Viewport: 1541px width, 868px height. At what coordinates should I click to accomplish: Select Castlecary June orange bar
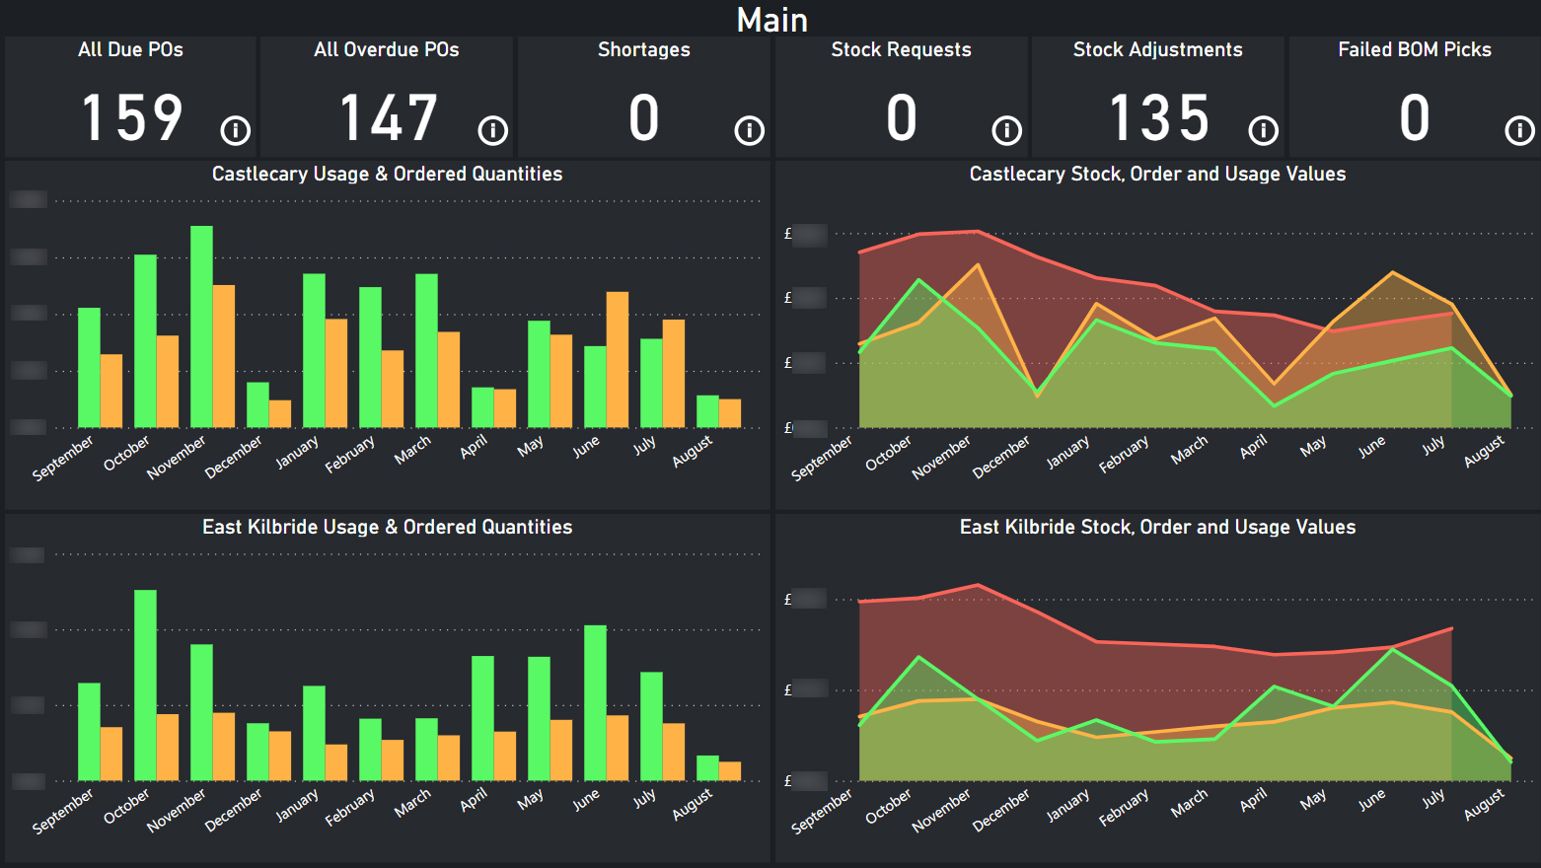tap(618, 359)
